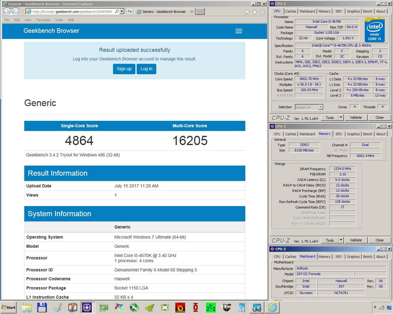Viewport: 393px width, 314px height.
Task: Click the two-monitors network taskbar icon
Action: click(x=257, y=308)
